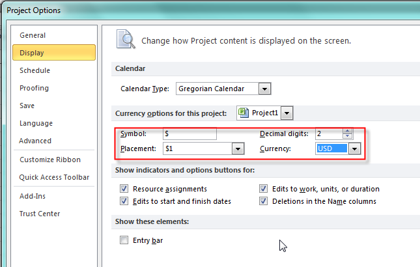Click the Decimal digits number field
This screenshot has width=420, height=267.
click(x=328, y=133)
